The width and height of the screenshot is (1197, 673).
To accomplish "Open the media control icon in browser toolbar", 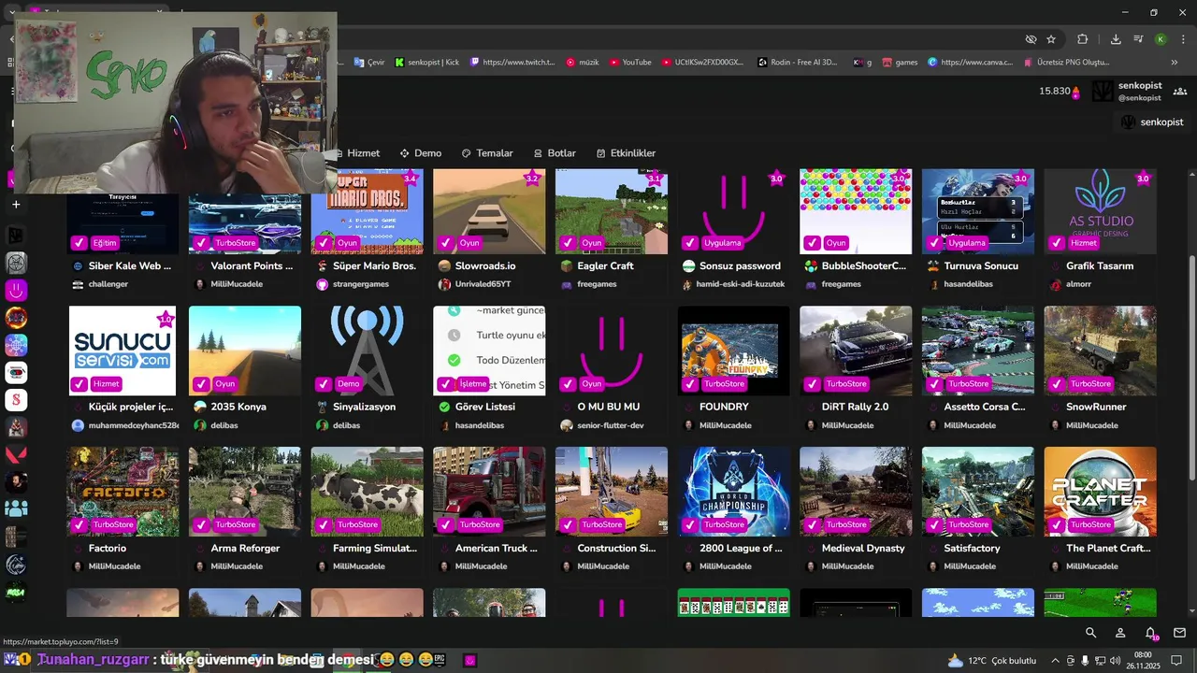I will coord(1138,39).
